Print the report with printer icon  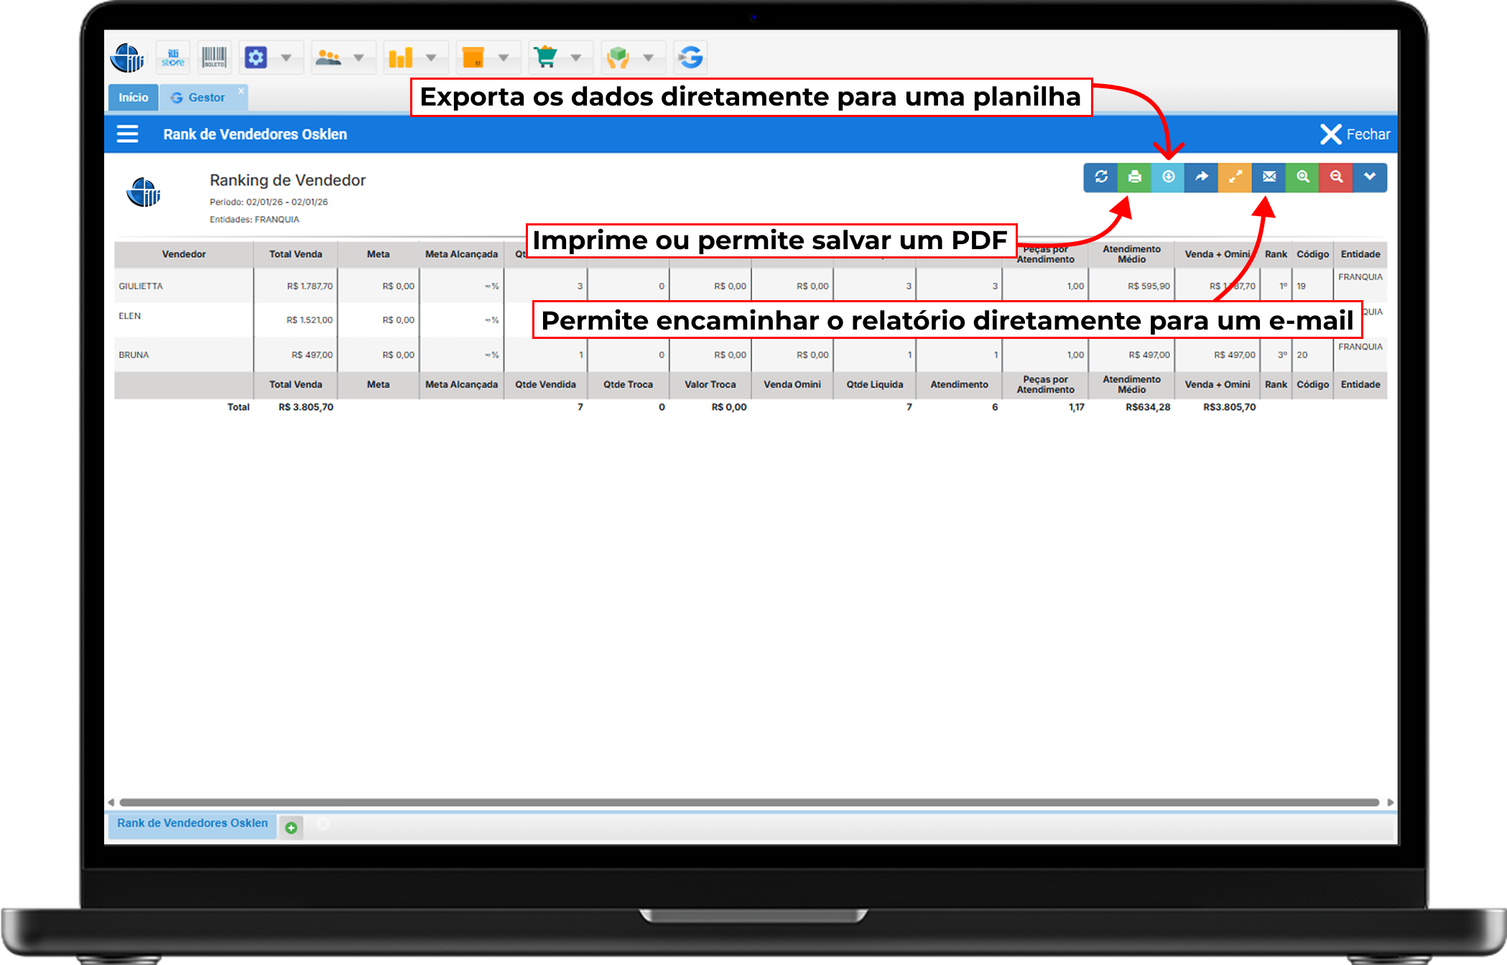tap(1134, 177)
